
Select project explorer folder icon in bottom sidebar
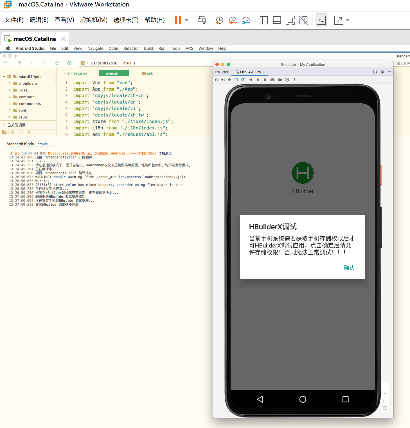[x=4, y=132]
